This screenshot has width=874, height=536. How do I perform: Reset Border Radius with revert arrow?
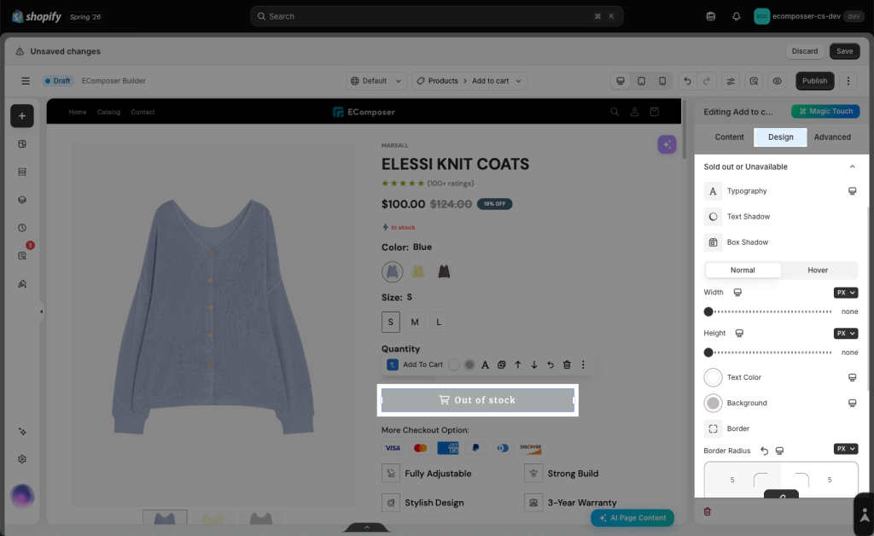pos(764,451)
